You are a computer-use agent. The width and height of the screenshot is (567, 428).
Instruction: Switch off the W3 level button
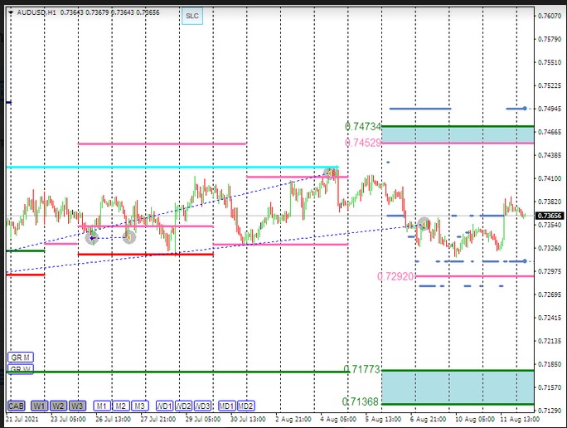[77, 406]
